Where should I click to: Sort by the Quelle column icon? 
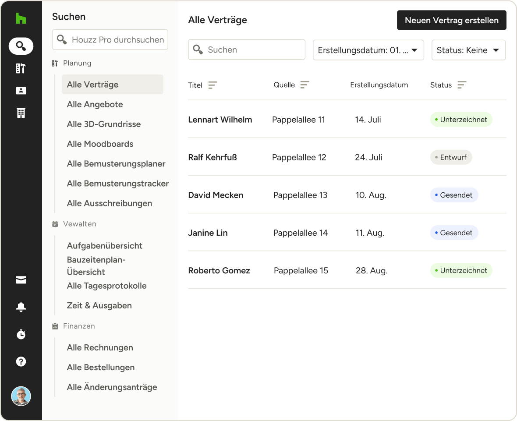[305, 85]
